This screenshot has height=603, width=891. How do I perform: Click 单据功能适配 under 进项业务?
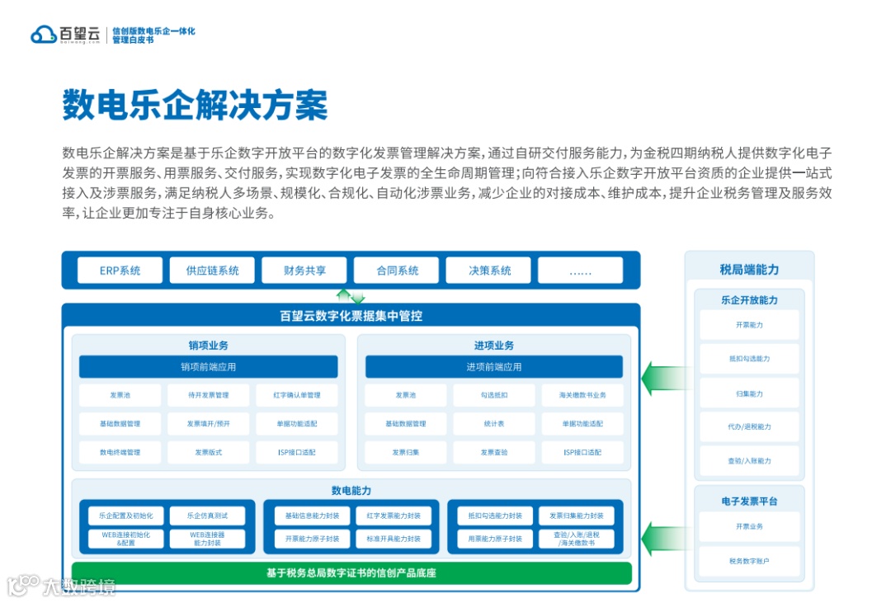click(x=582, y=424)
